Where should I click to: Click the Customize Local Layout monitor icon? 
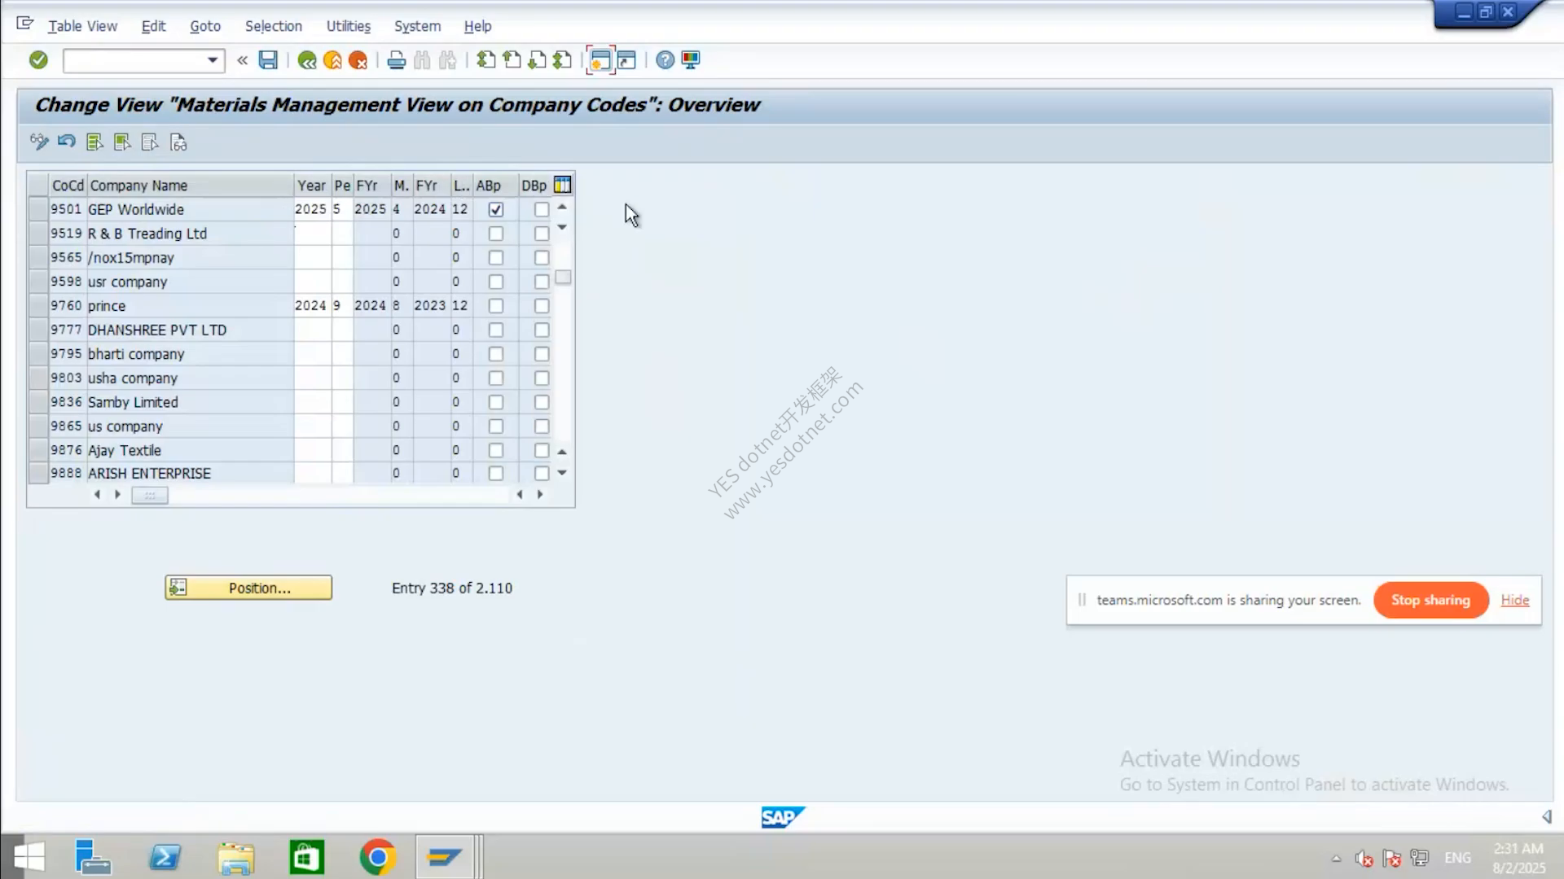pyautogui.click(x=691, y=59)
